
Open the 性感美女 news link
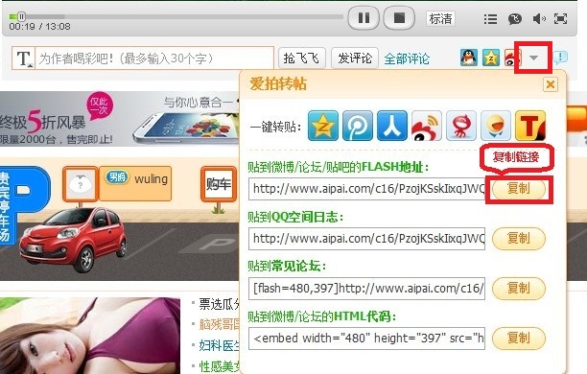(x=219, y=366)
